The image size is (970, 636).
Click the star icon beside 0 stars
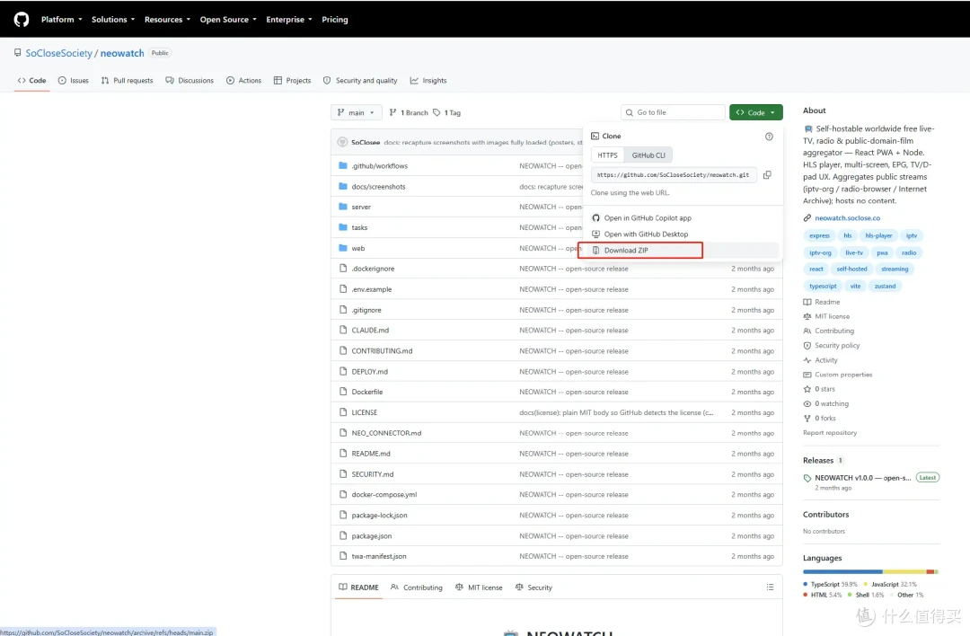coord(807,389)
